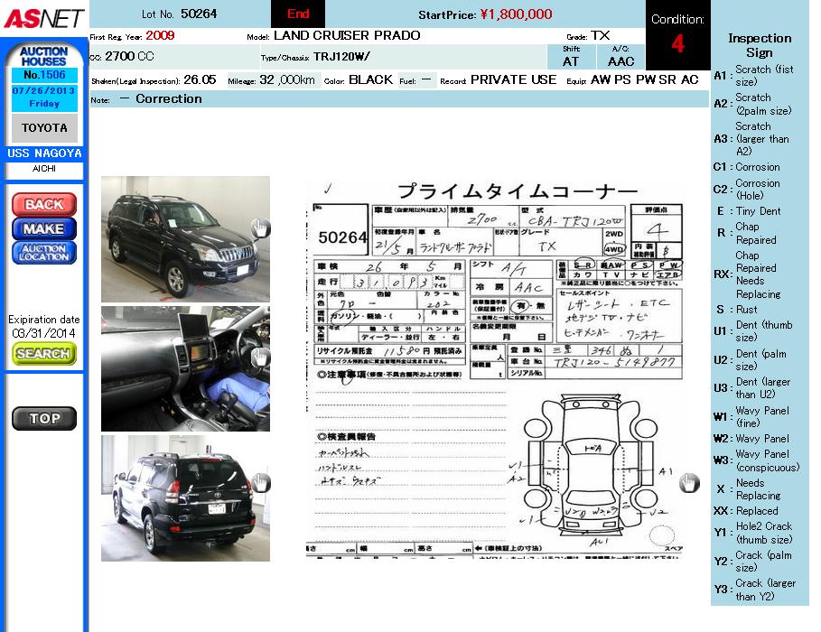
Task: Click the hand icon on interior photo
Action: pos(260,358)
